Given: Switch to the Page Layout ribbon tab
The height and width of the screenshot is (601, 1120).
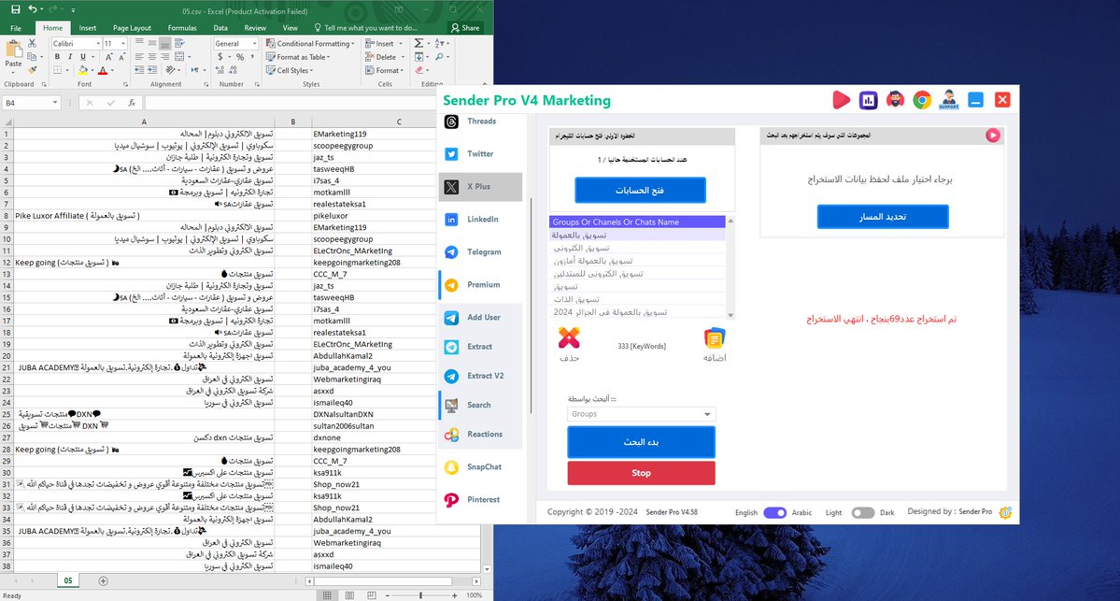Looking at the screenshot, I should point(132,28).
